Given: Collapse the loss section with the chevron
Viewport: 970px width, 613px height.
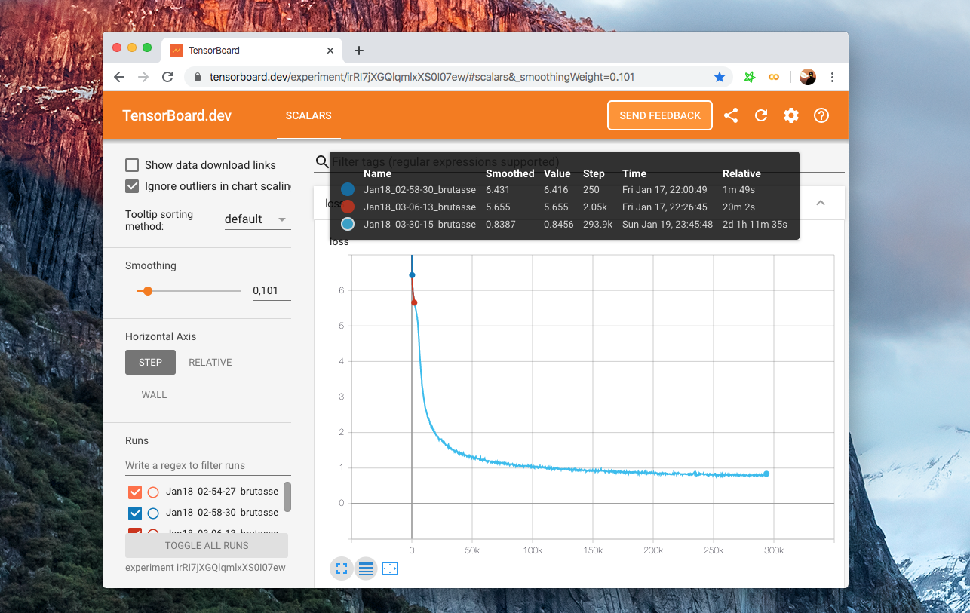Looking at the screenshot, I should coord(821,203).
